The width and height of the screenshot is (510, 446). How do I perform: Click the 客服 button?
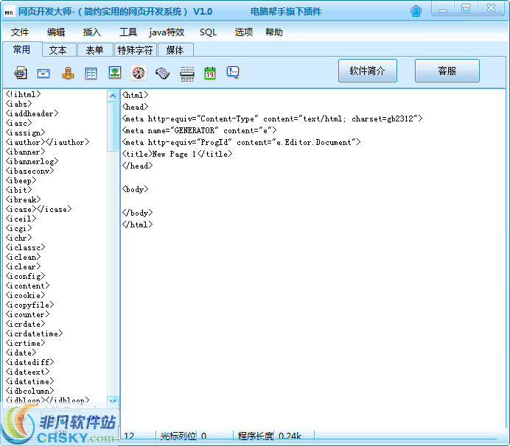447,71
